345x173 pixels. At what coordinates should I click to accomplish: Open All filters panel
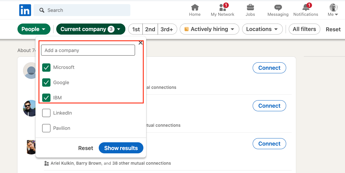tap(304, 29)
